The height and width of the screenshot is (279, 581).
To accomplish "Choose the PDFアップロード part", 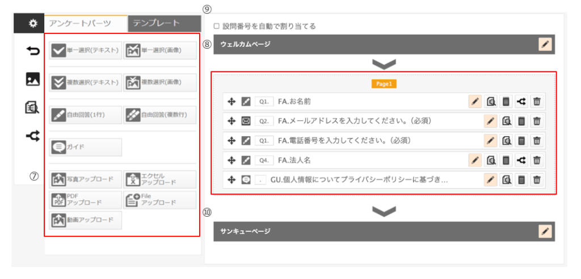I will pos(85,200).
